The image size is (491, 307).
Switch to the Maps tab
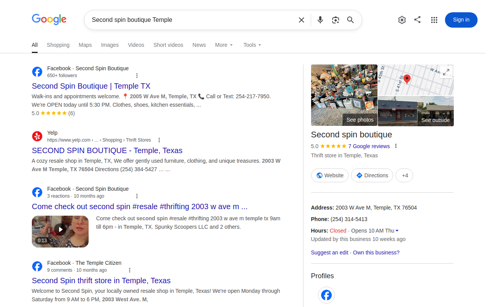click(85, 45)
